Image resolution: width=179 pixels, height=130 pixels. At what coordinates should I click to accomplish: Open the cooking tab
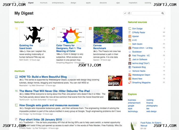(x=148, y=3)
